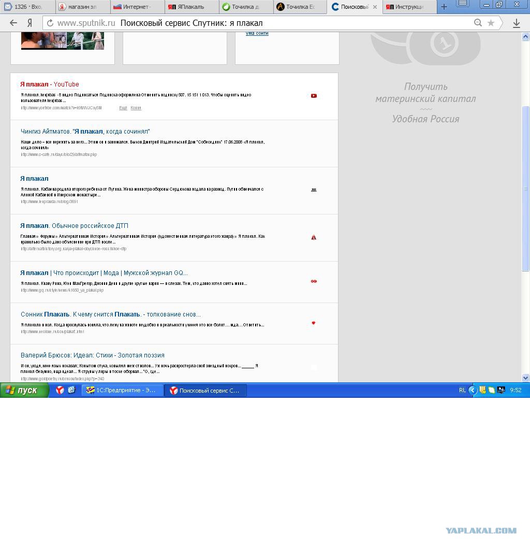The image size is (530, 546).
Task: Click the scrollbar up arrow
Action: click(x=525, y=37)
